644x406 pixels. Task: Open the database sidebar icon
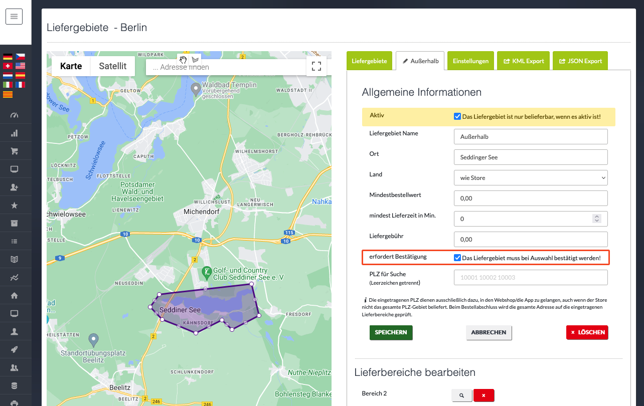[14, 385]
